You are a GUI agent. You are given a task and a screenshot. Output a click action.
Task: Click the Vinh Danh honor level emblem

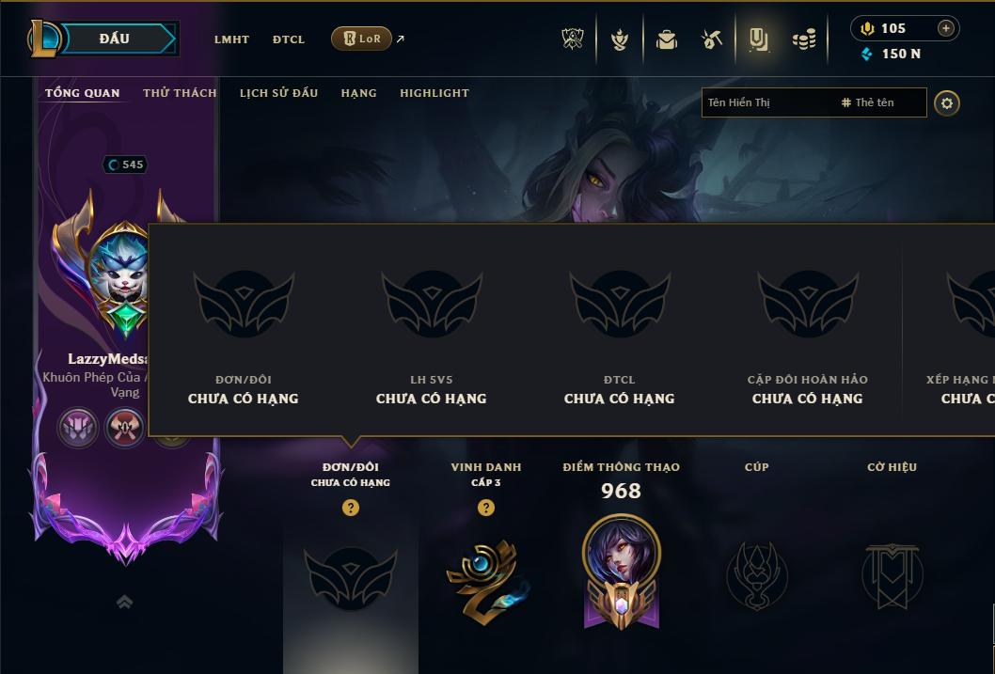pos(486,582)
